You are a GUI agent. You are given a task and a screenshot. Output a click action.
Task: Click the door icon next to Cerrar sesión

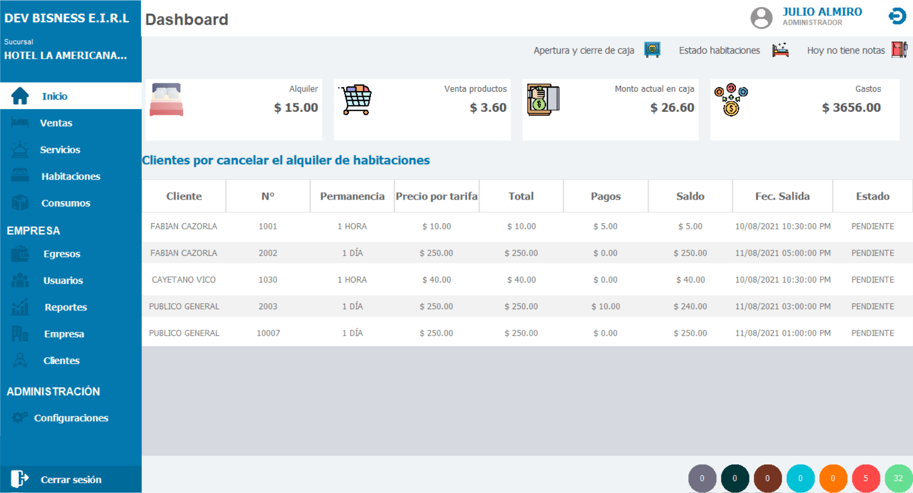[x=20, y=479]
